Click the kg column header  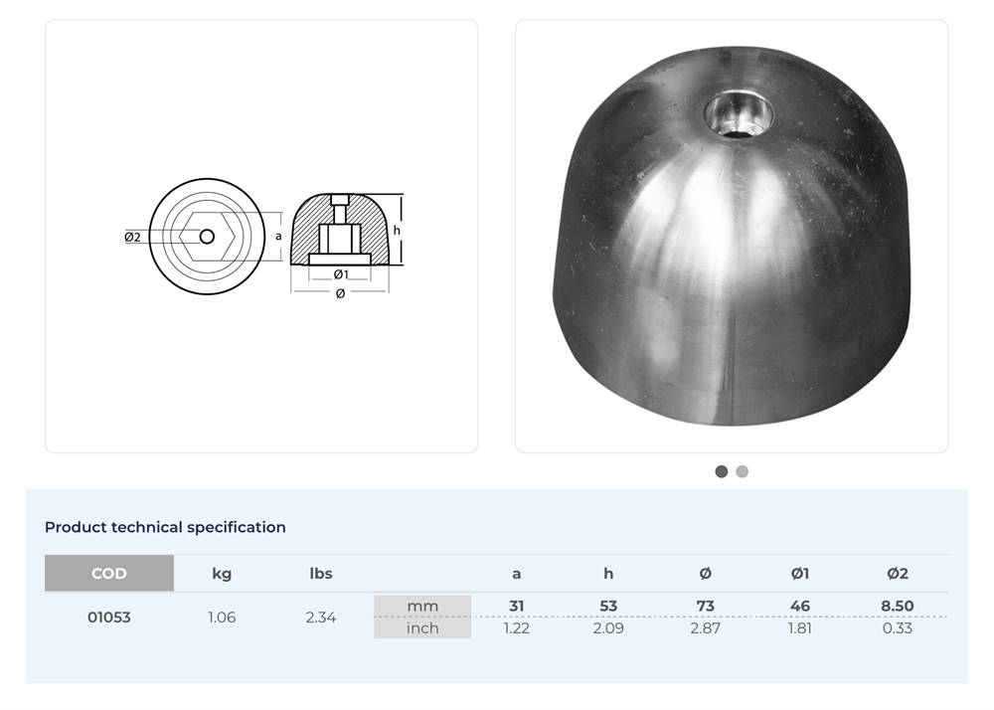pyautogui.click(x=222, y=574)
